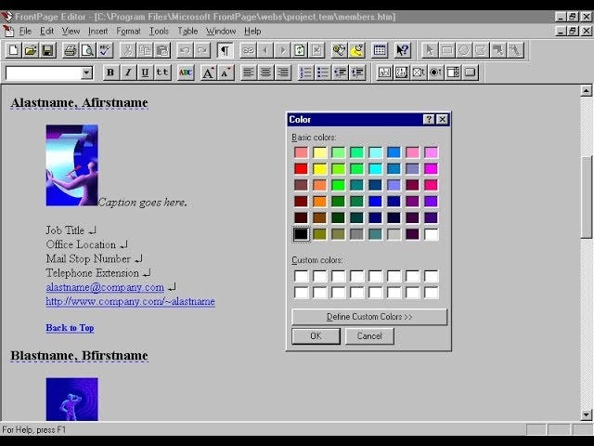Image resolution: width=594 pixels, height=446 pixels.
Task: Align text right
Action: click(x=283, y=72)
